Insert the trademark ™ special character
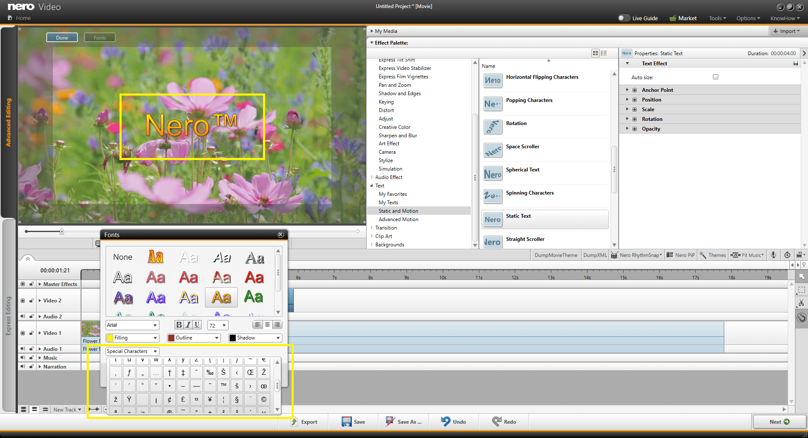The image size is (808, 438). (223, 385)
